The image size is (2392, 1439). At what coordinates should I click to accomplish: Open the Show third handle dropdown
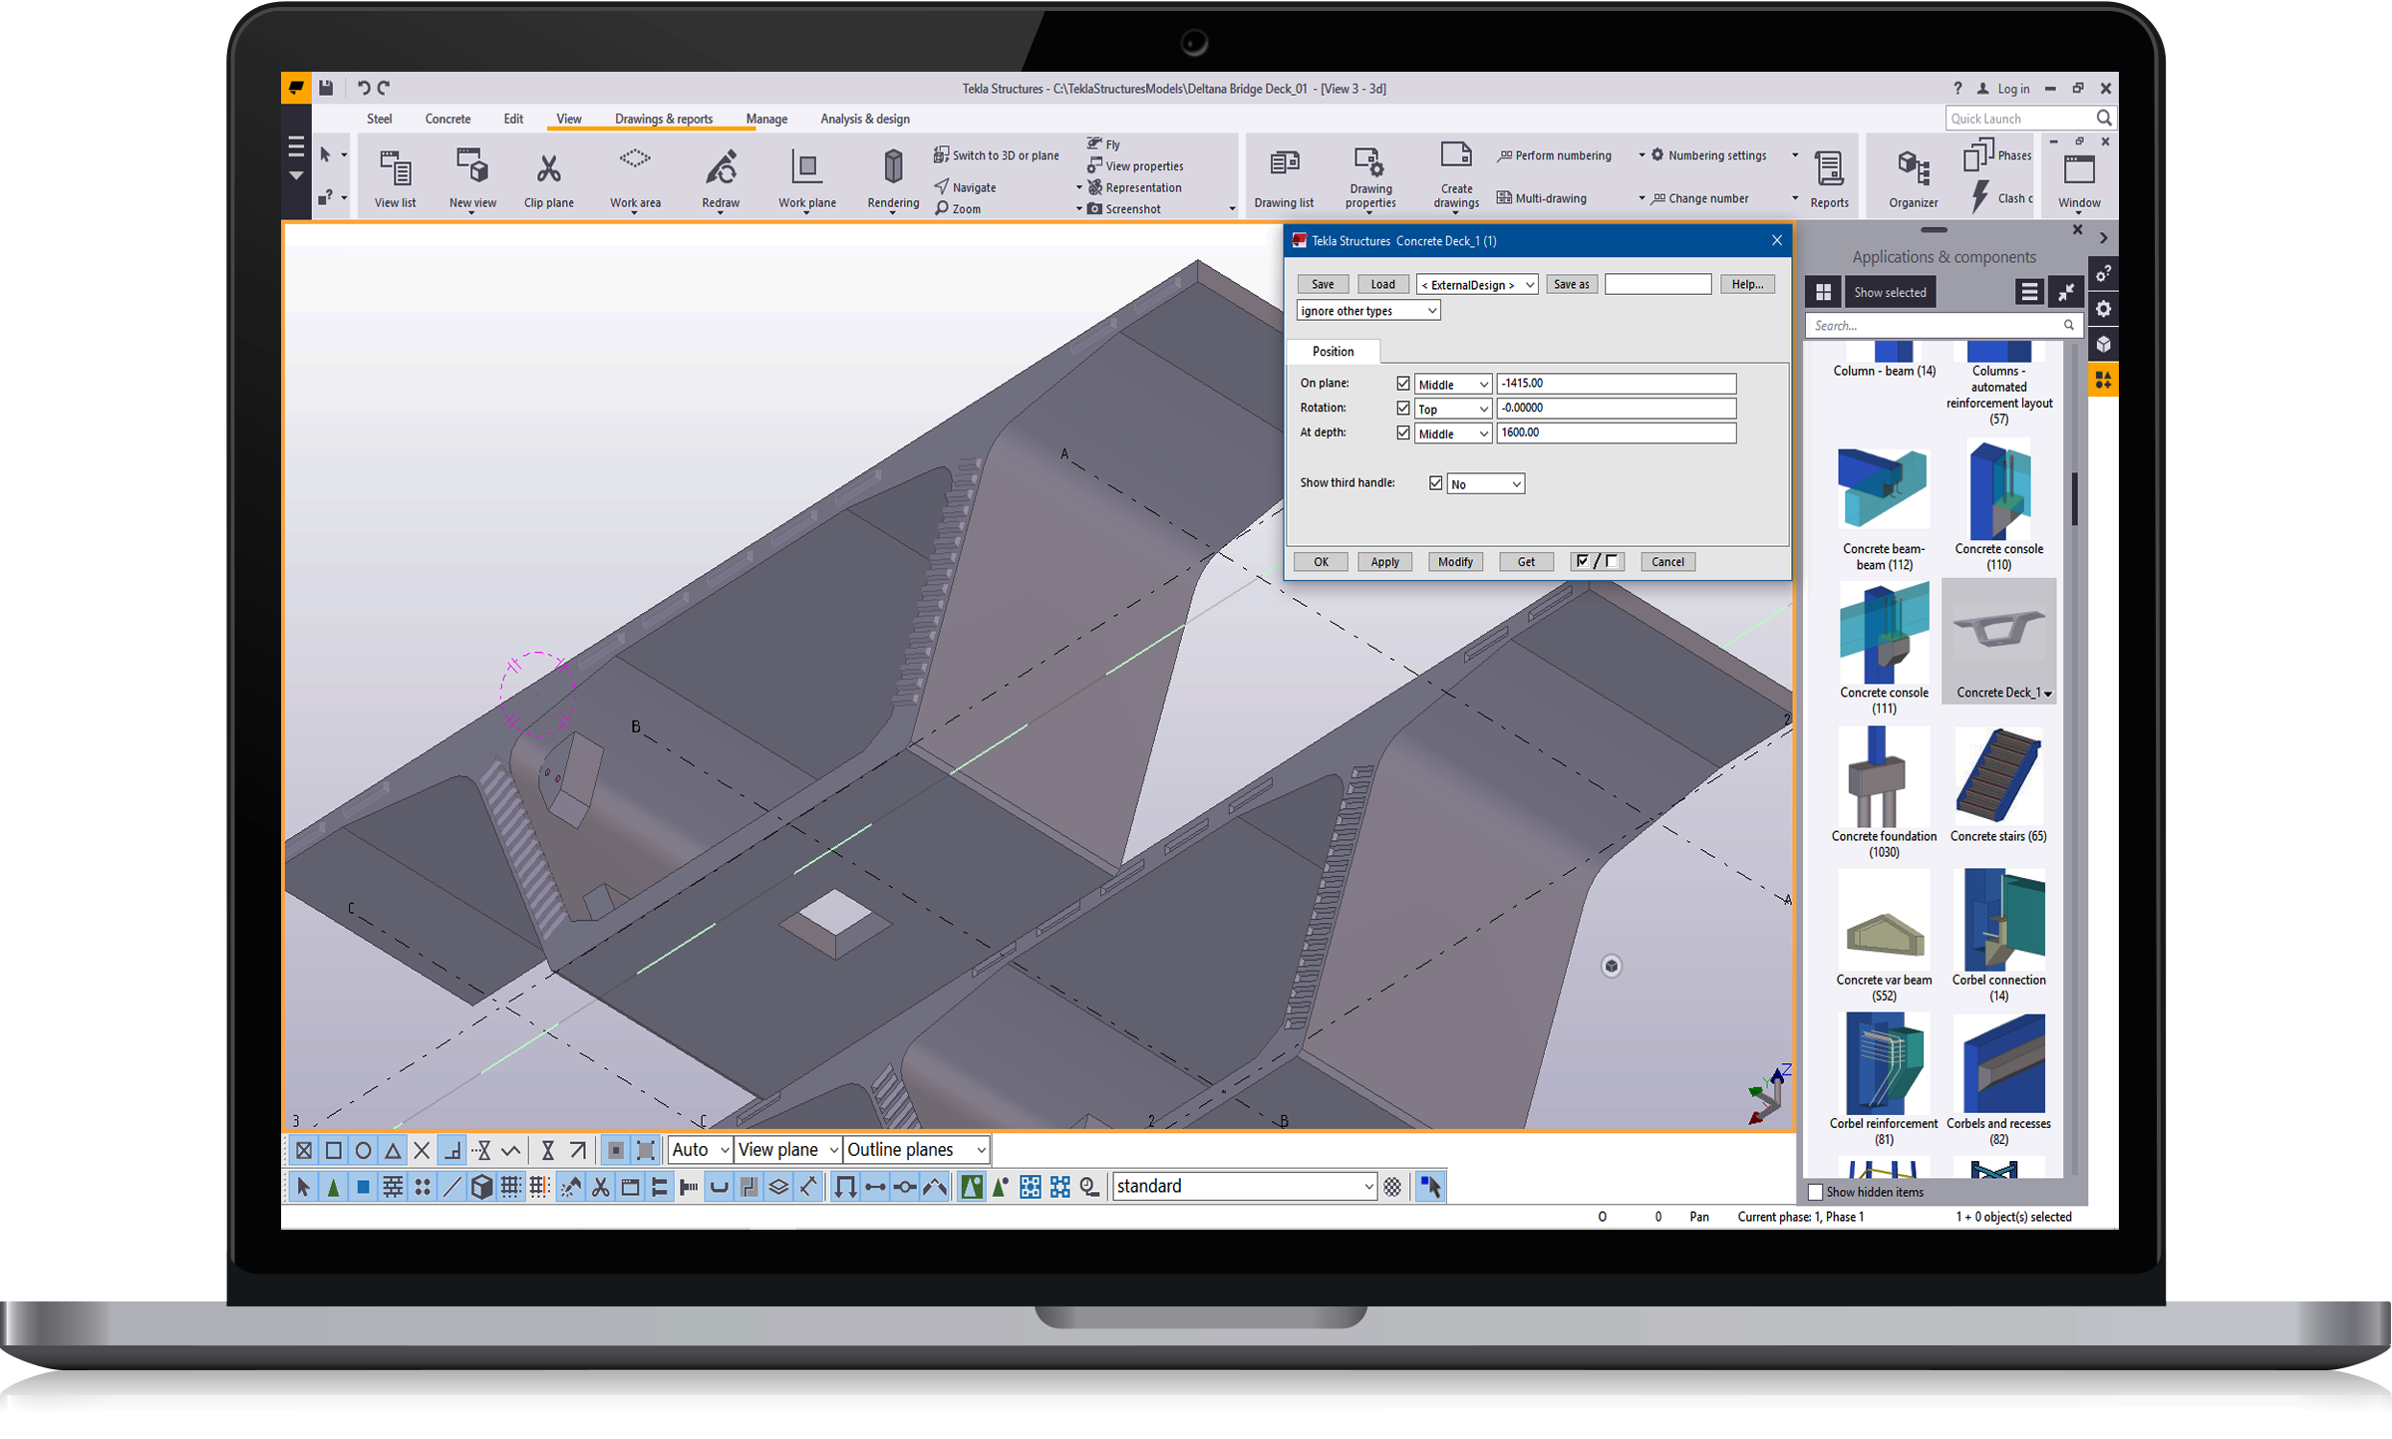pyautogui.click(x=1485, y=484)
